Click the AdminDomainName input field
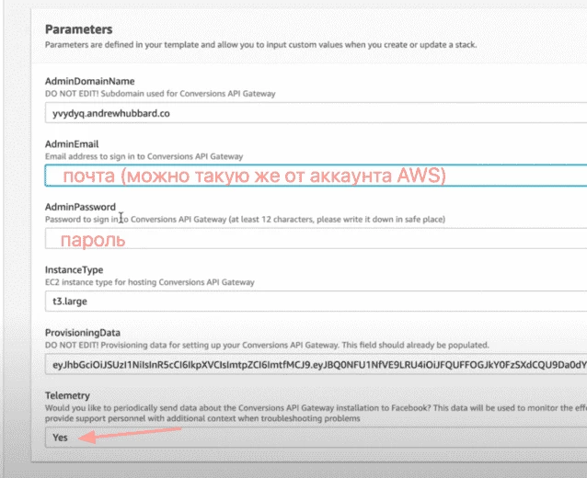Viewport: 587px width, 478px height. pyautogui.click(x=316, y=113)
